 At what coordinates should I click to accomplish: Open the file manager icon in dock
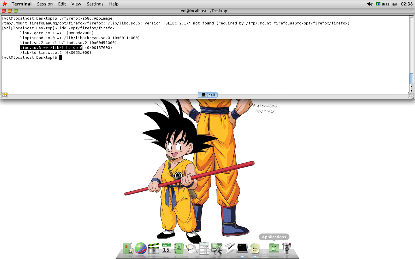click(x=128, y=248)
